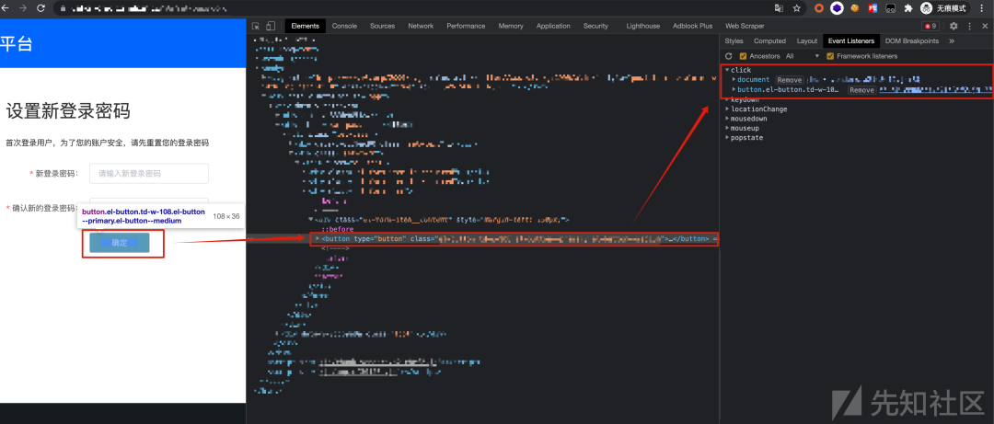Image resolution: width=994 pixels, height=424 pixels.
Task: Reload the page with the refresh icon
Action: [x=40, y=8]
